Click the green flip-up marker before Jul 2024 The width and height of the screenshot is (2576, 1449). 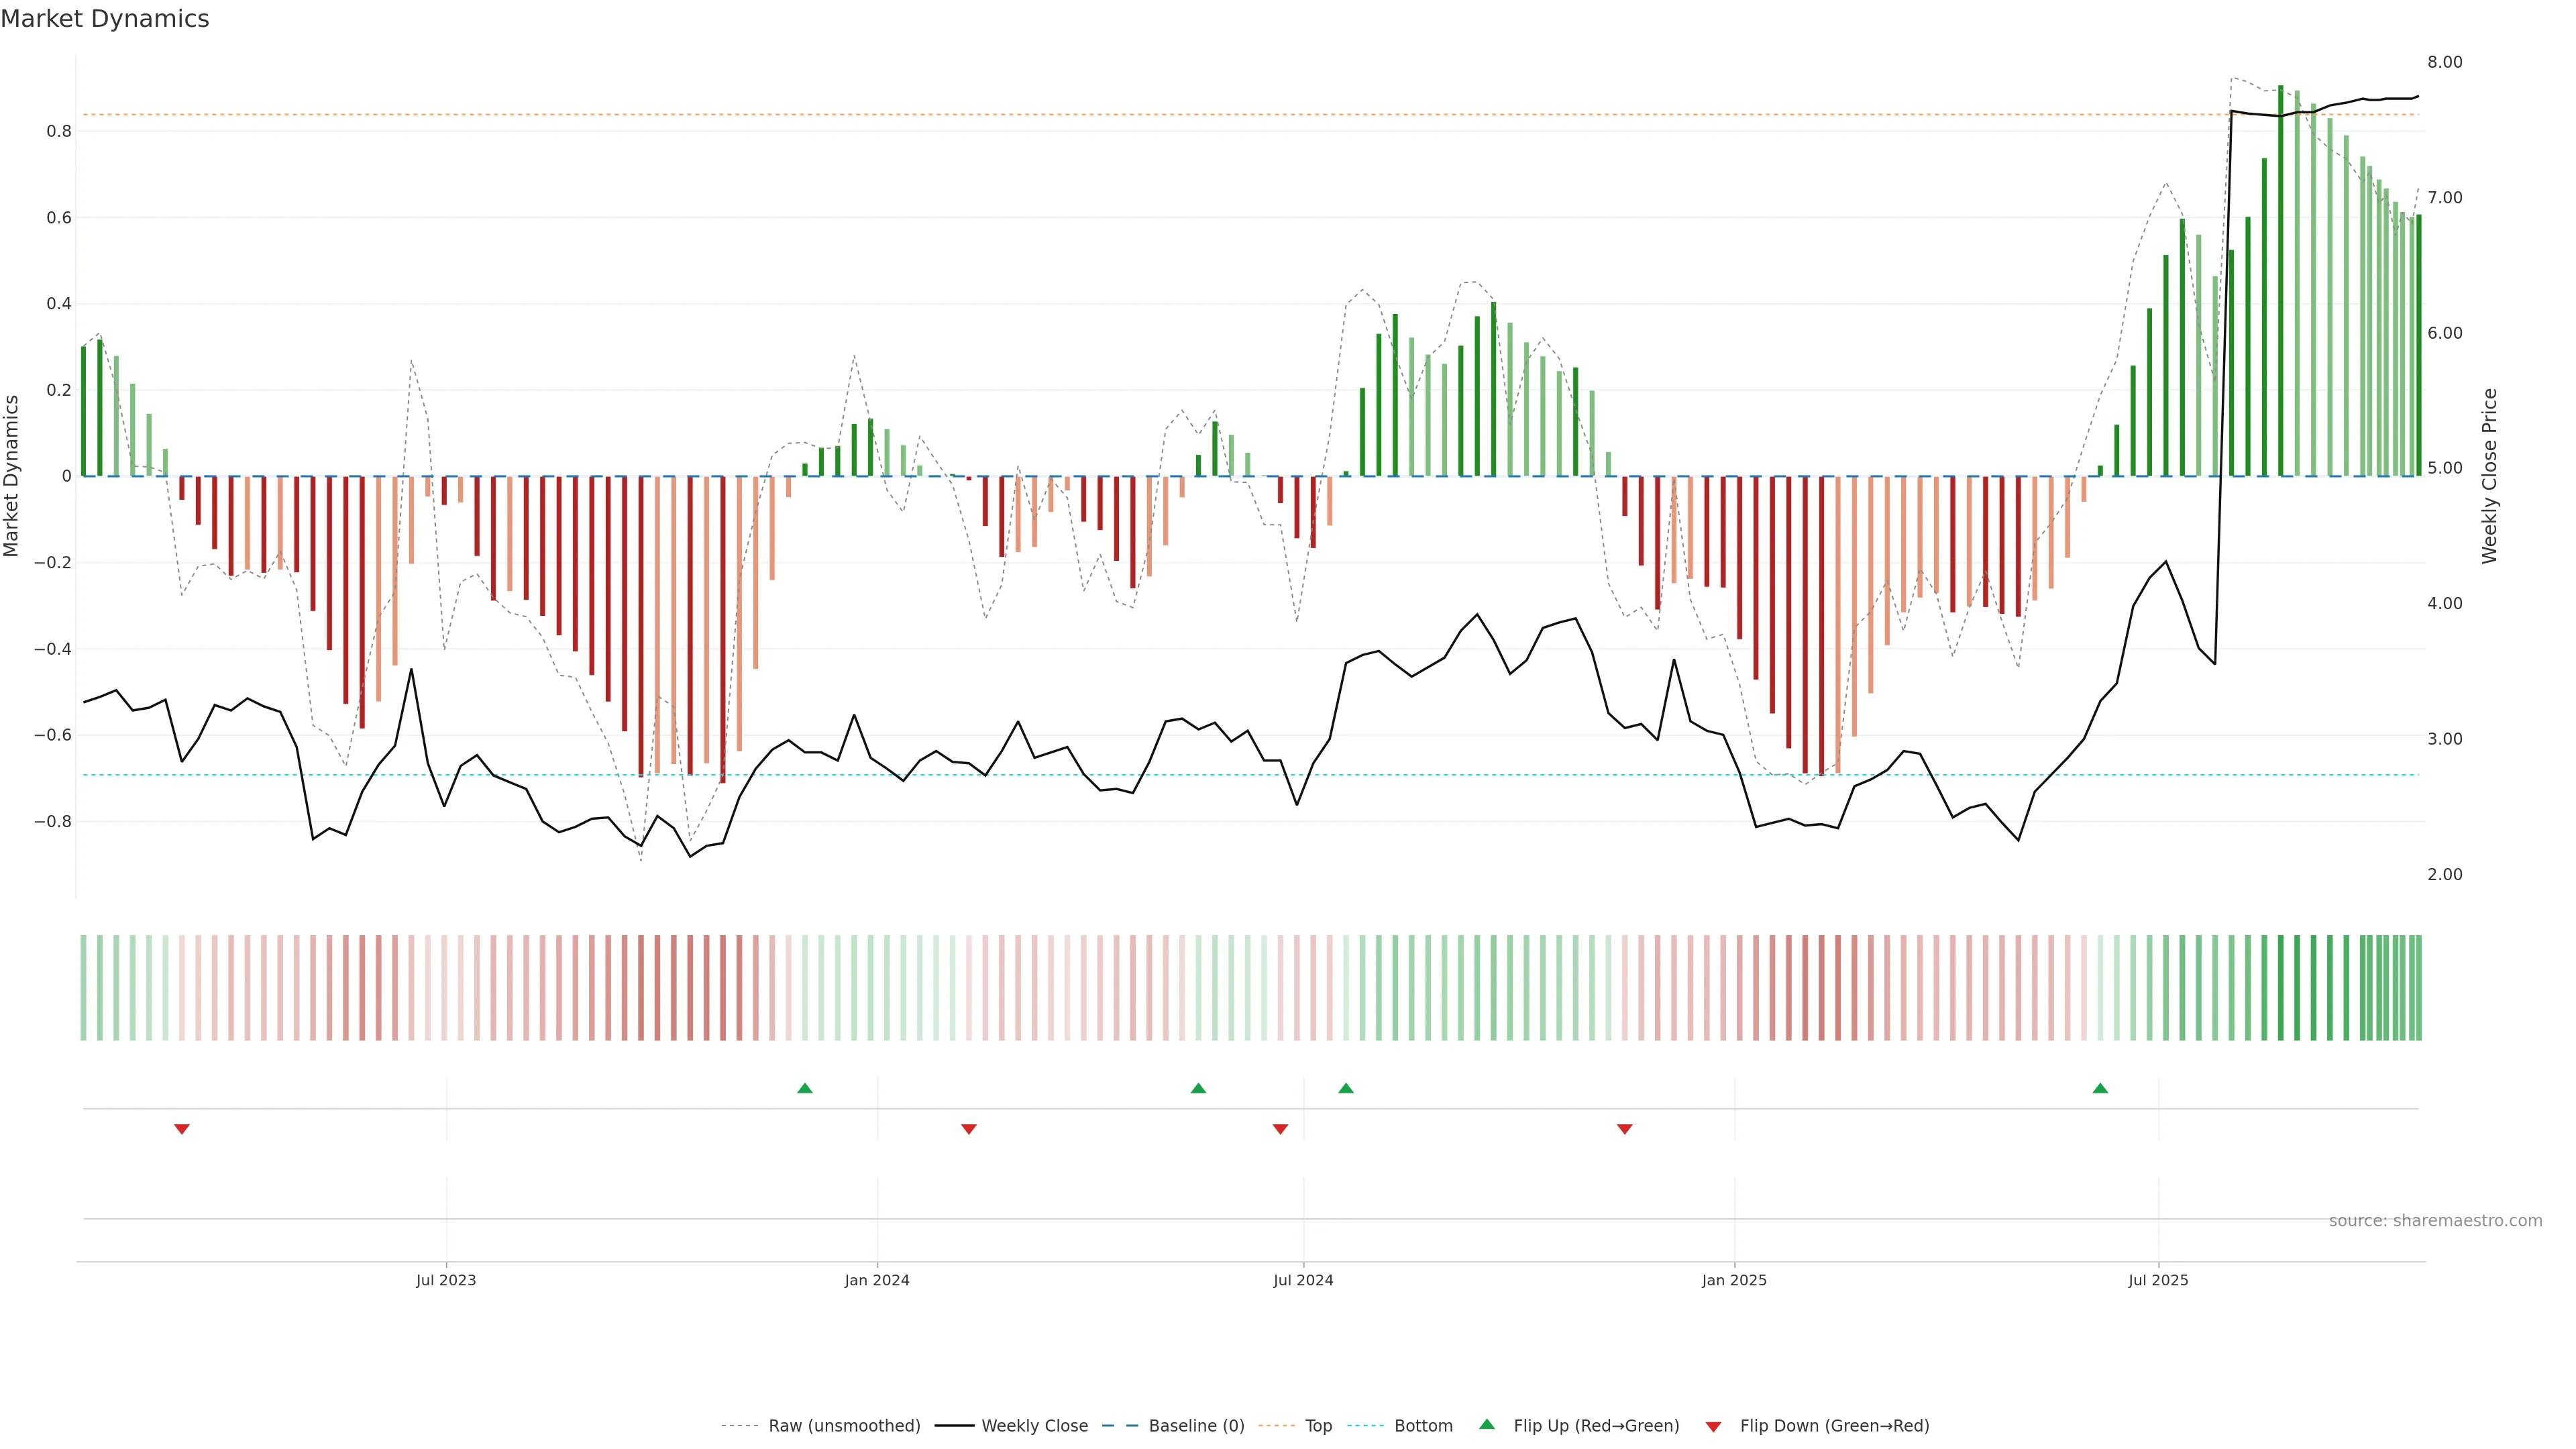[1198, 1088]
